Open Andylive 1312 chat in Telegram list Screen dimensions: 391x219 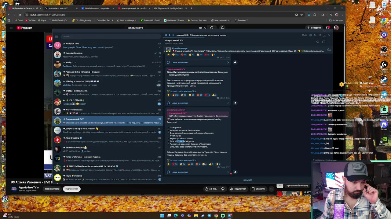click(x=107, y=45)
